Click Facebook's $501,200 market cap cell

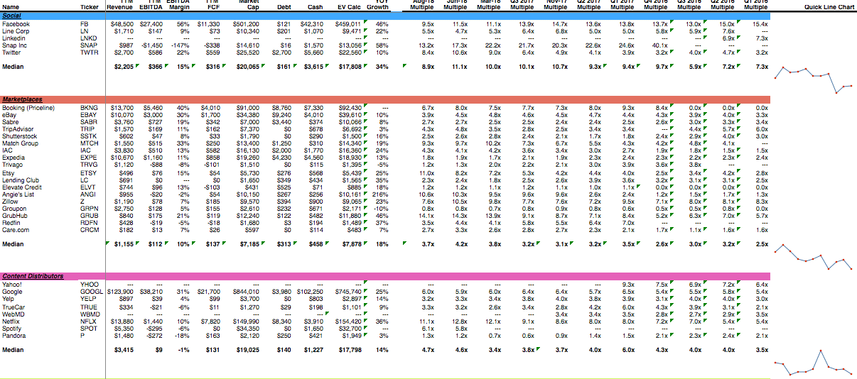(245, 24)
